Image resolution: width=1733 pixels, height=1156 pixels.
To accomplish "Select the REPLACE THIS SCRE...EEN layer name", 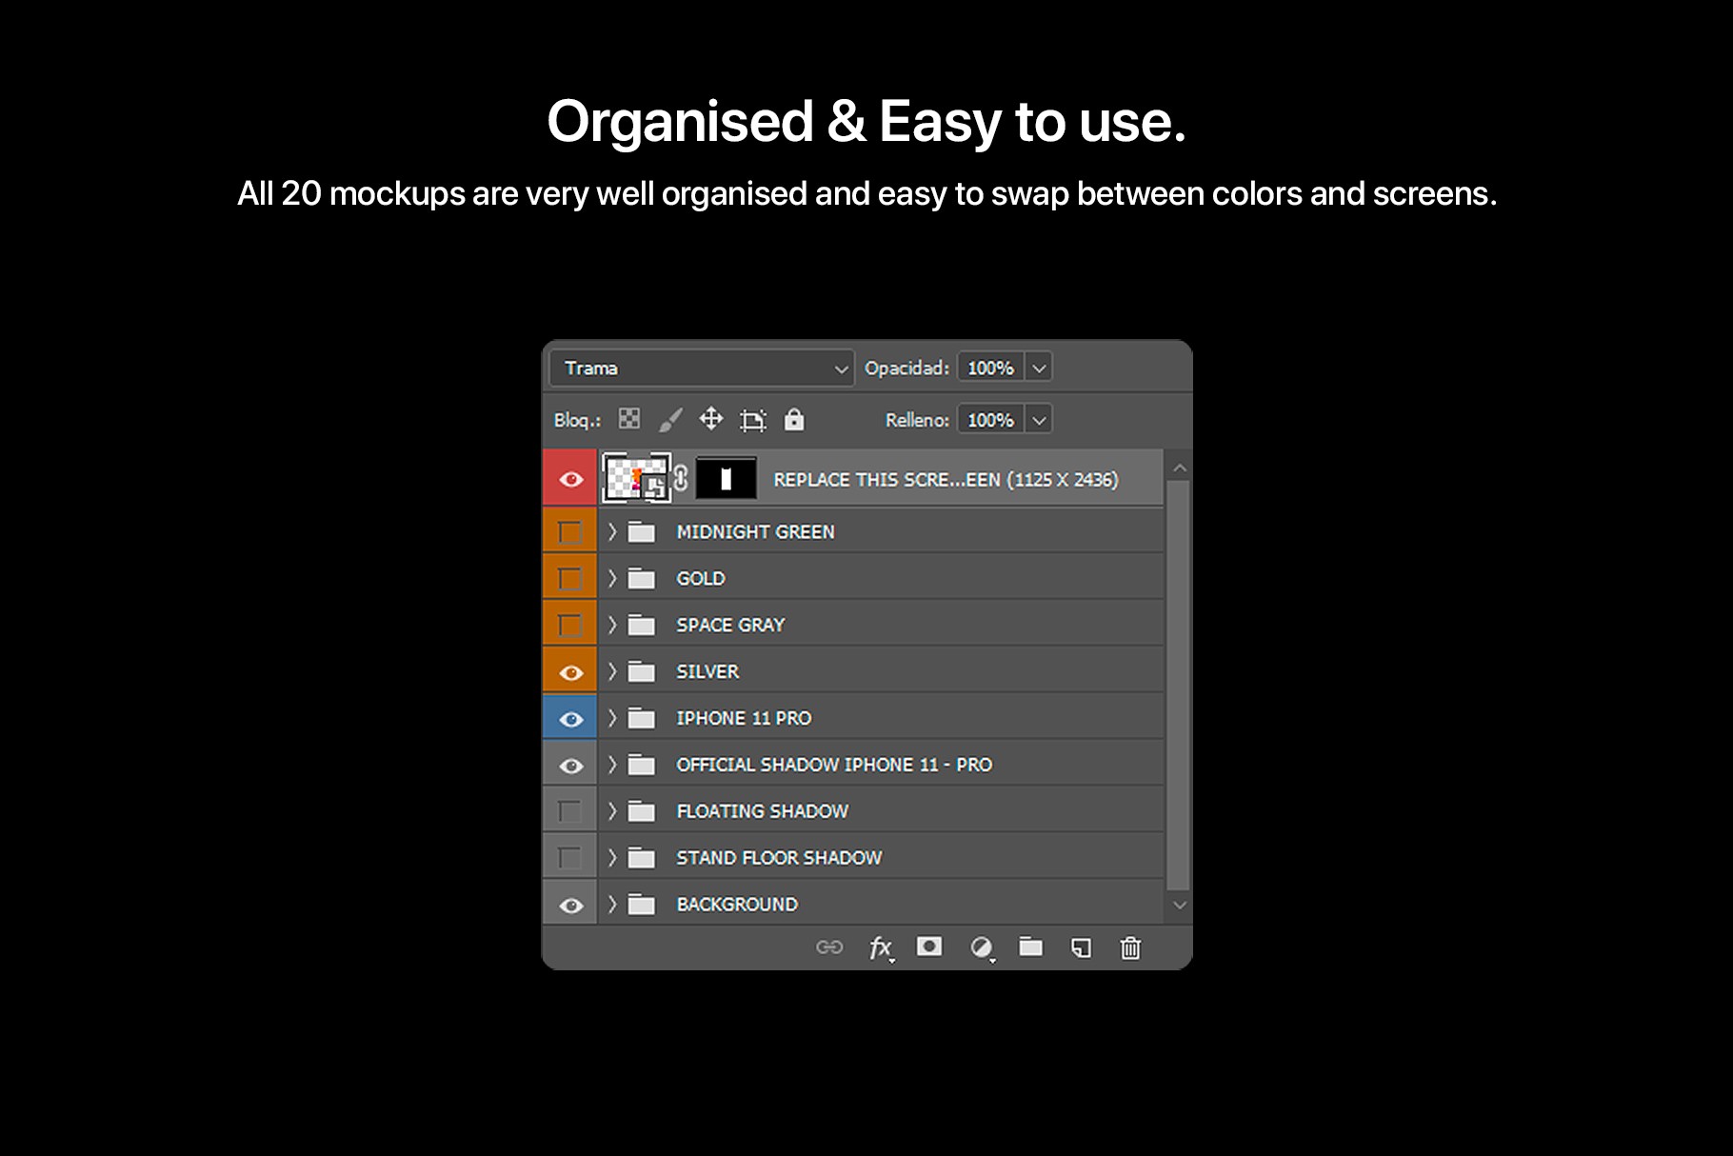I will point(946,479).
